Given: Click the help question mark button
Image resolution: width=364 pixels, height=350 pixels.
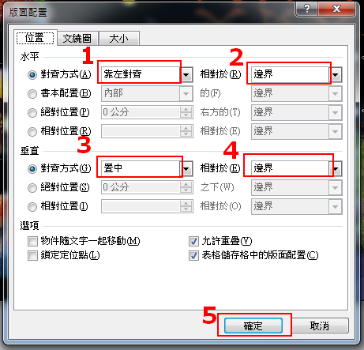Looking at the screenshot, I should (x=307, y=9).
